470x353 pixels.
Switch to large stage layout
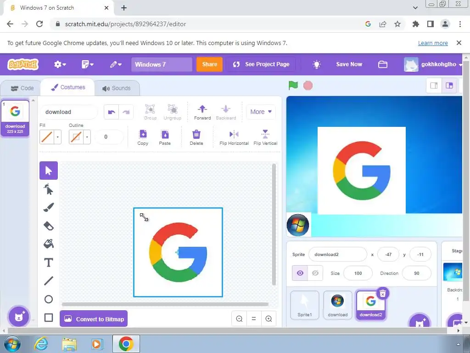click(x=449, y=85)
